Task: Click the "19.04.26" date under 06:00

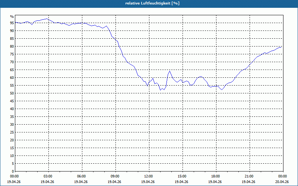Action: tap(81, 182)
